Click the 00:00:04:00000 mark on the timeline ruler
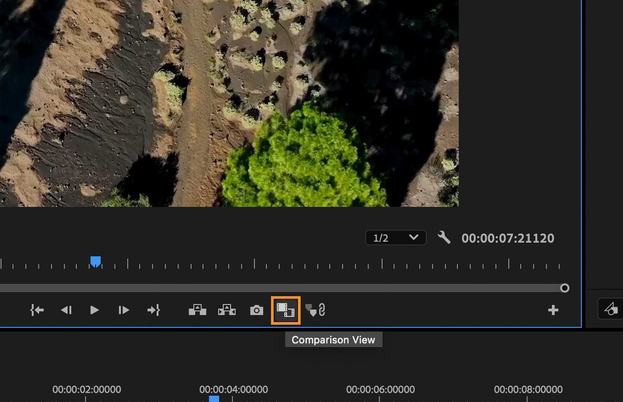This screenshot has width=623, height=402. point(233,390)
